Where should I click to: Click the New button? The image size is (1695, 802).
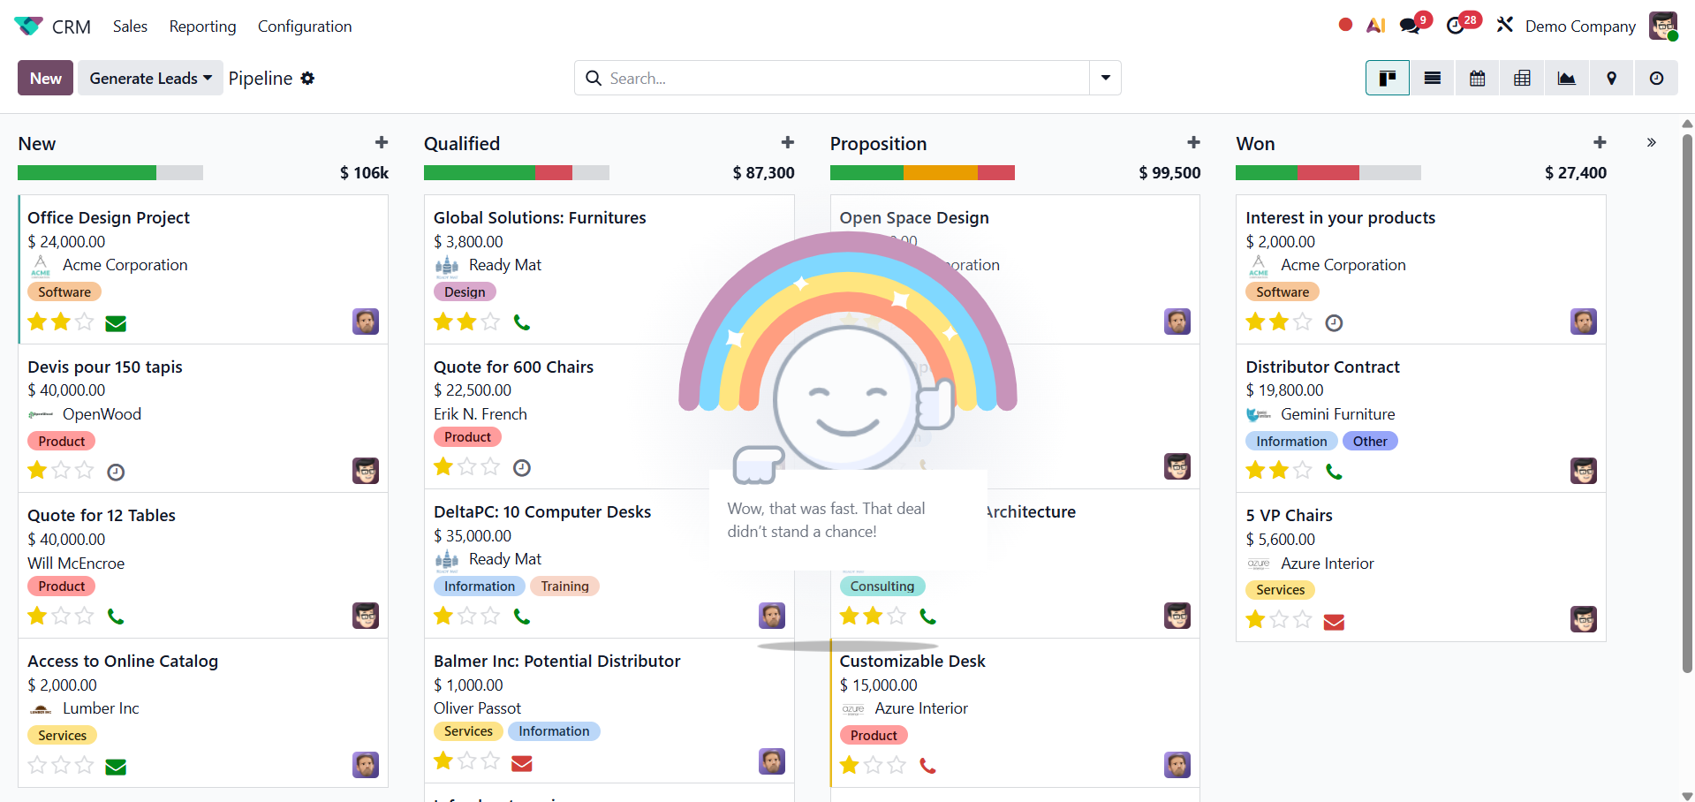point(45,78)
